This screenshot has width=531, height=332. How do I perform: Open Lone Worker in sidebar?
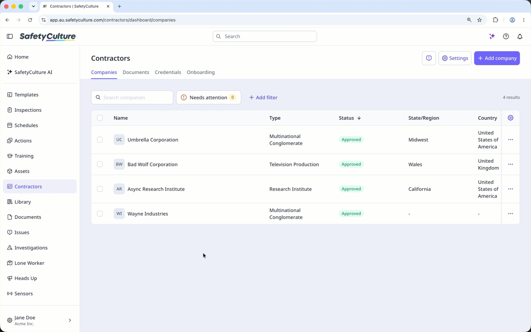tap(40, 263)
